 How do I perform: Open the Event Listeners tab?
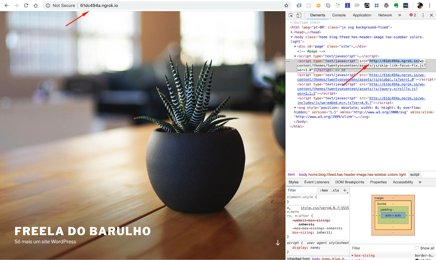coord(317,182)
